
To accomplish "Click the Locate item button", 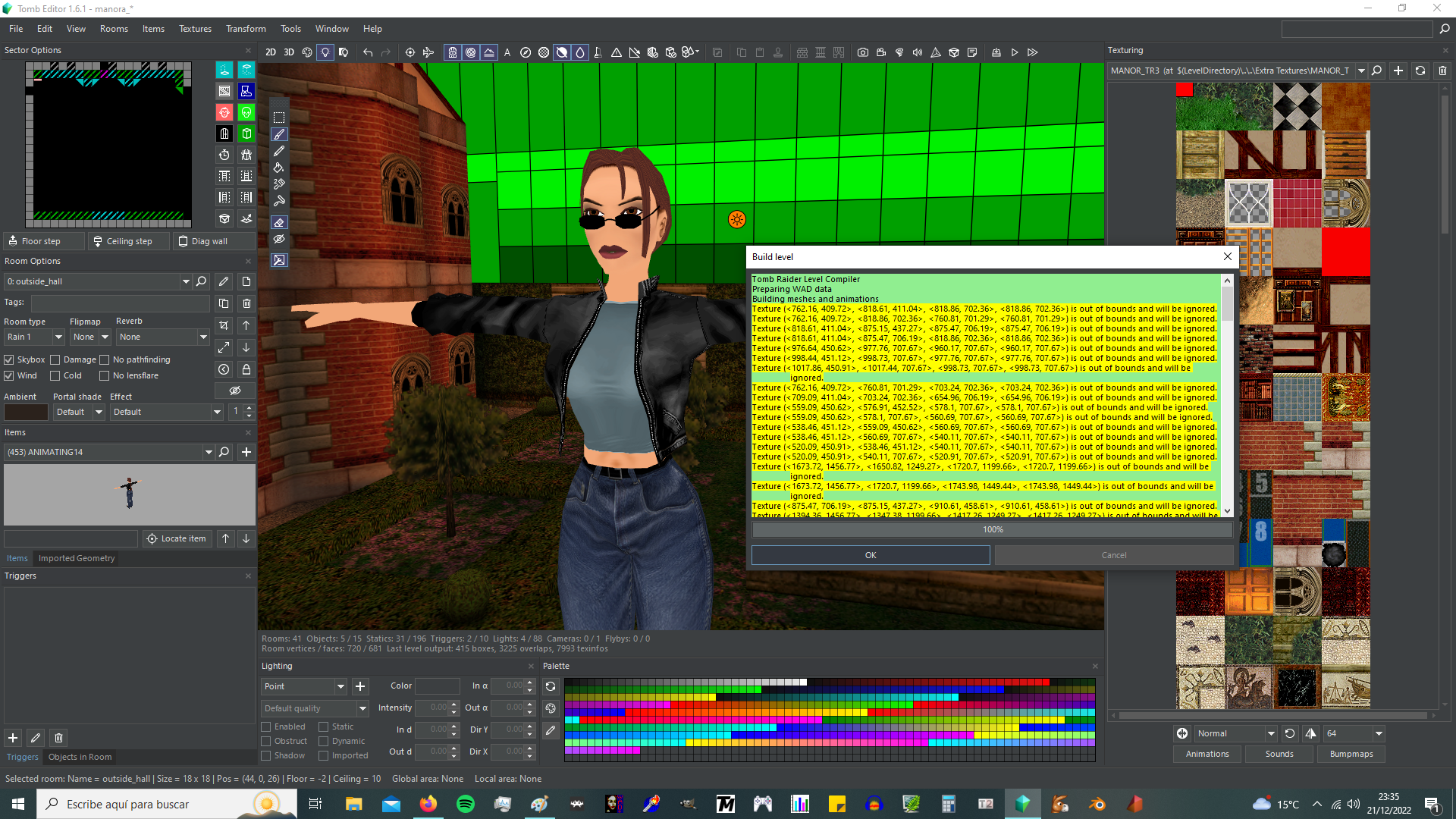I will (176, 538).
